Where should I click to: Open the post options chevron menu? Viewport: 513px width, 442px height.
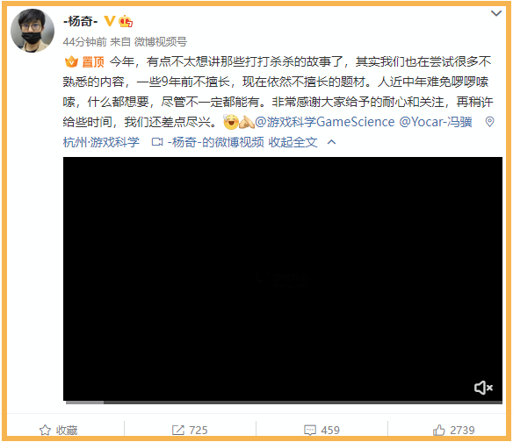coord(496,13)
